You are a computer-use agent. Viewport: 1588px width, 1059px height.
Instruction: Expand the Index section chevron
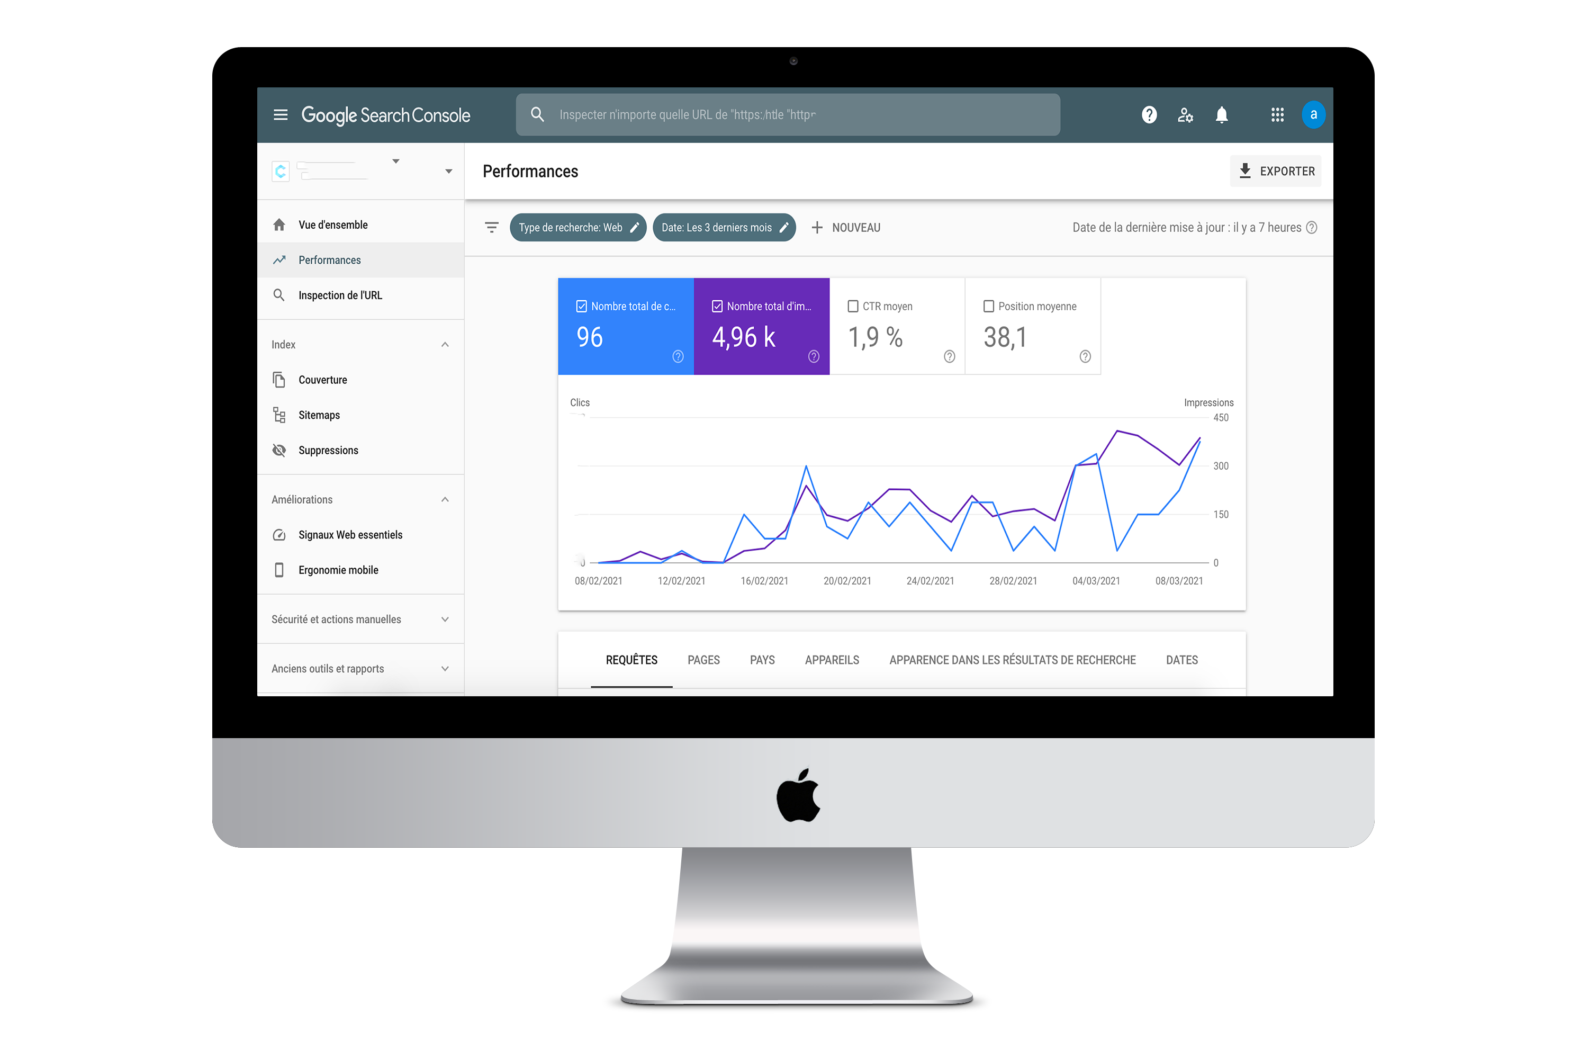coord(446,345)
